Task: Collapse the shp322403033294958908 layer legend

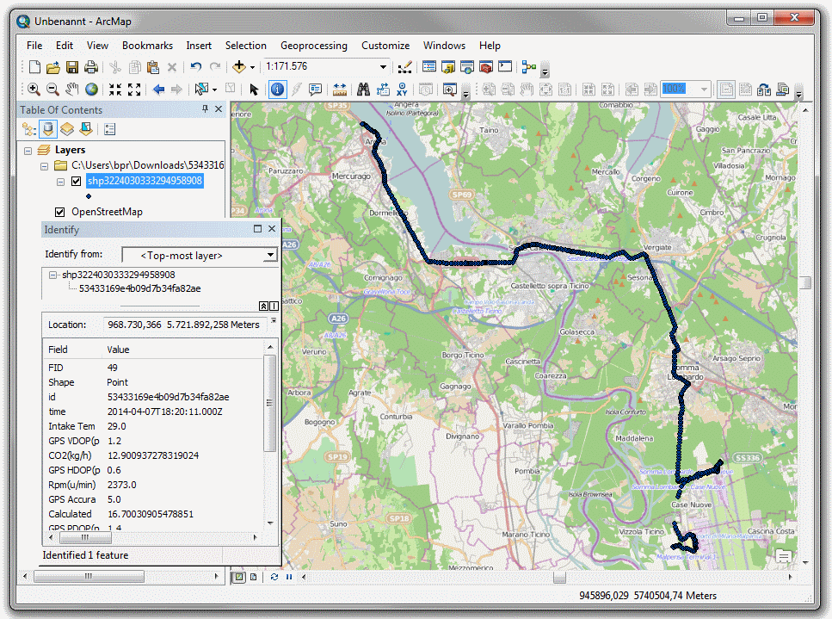Action: [60, 182]
